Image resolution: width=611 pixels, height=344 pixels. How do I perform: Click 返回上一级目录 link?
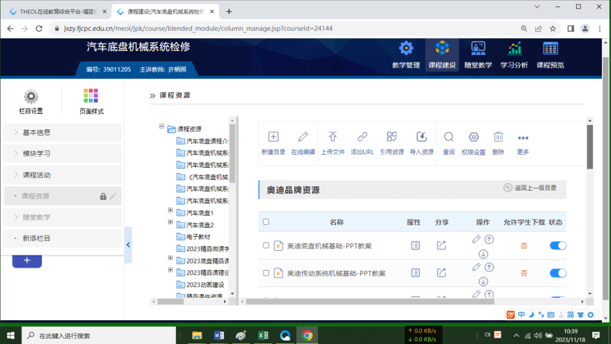click(x=530, y=188)
